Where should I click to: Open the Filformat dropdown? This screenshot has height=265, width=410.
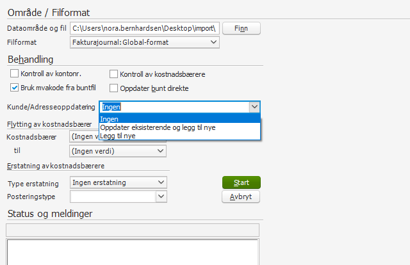point(213,42)
